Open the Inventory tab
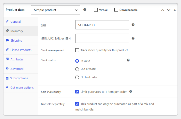This screenshot has width=181, height=119. point(21,31)
